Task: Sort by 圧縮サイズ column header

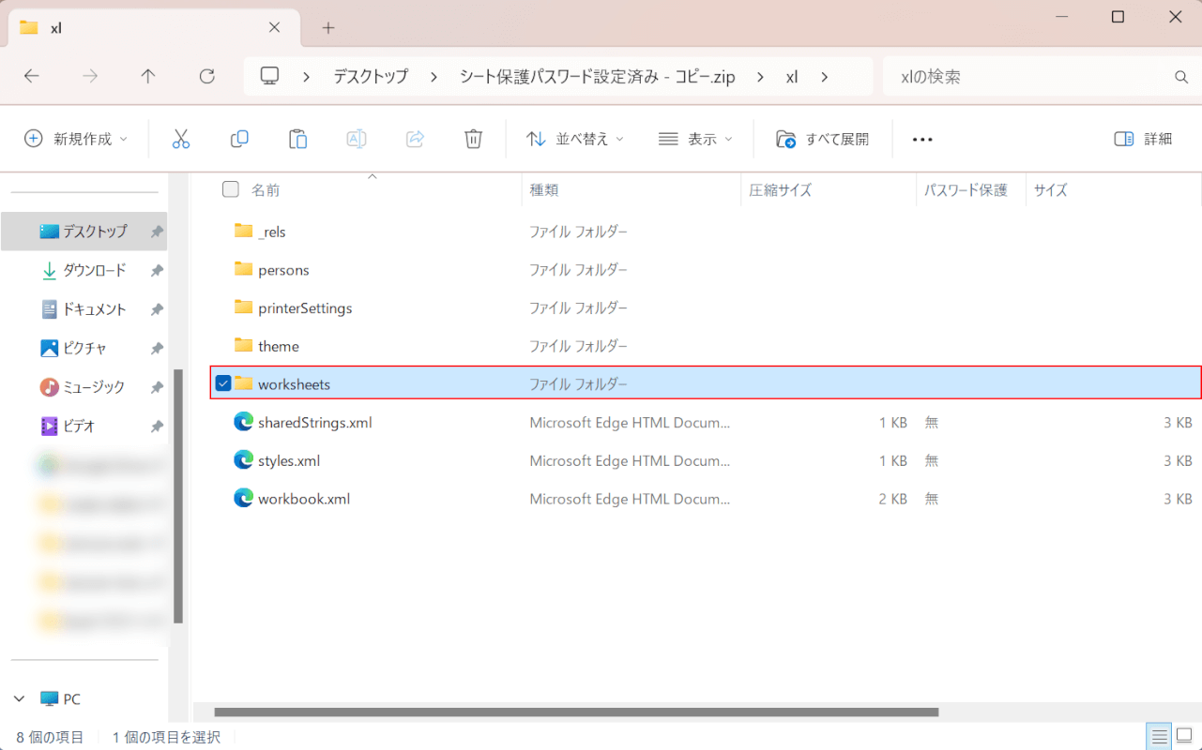Action: point(780,190)
